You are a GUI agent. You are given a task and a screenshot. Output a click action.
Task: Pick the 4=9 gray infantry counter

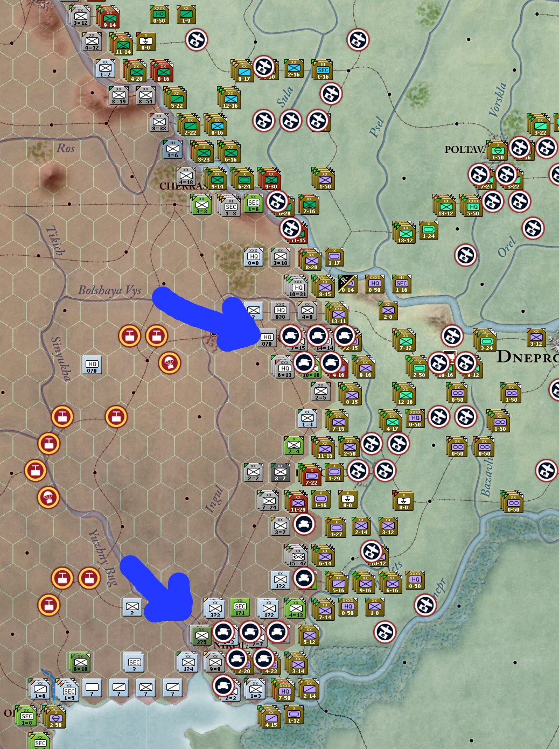pos(307,311)
